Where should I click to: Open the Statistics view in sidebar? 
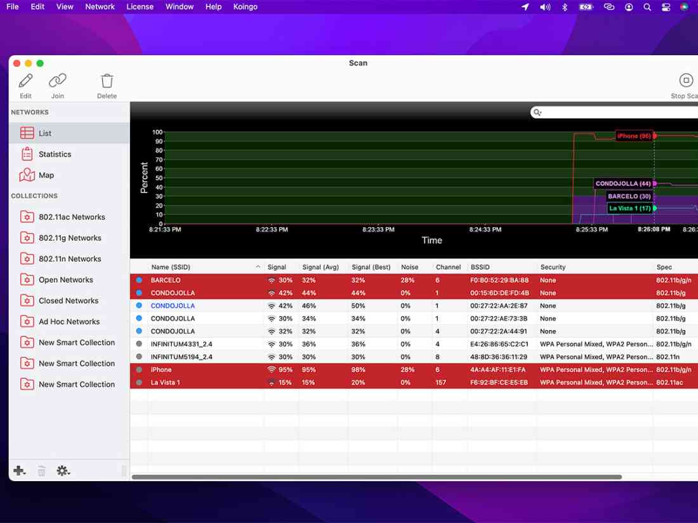pos(55,154)
